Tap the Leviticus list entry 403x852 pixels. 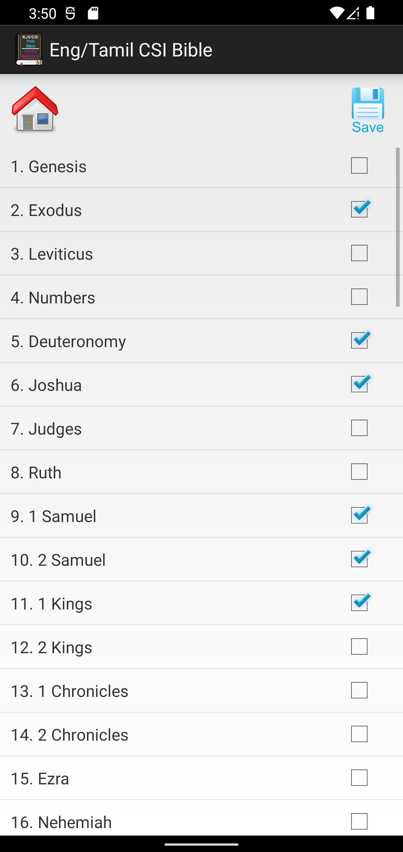(x=149, y=254)
